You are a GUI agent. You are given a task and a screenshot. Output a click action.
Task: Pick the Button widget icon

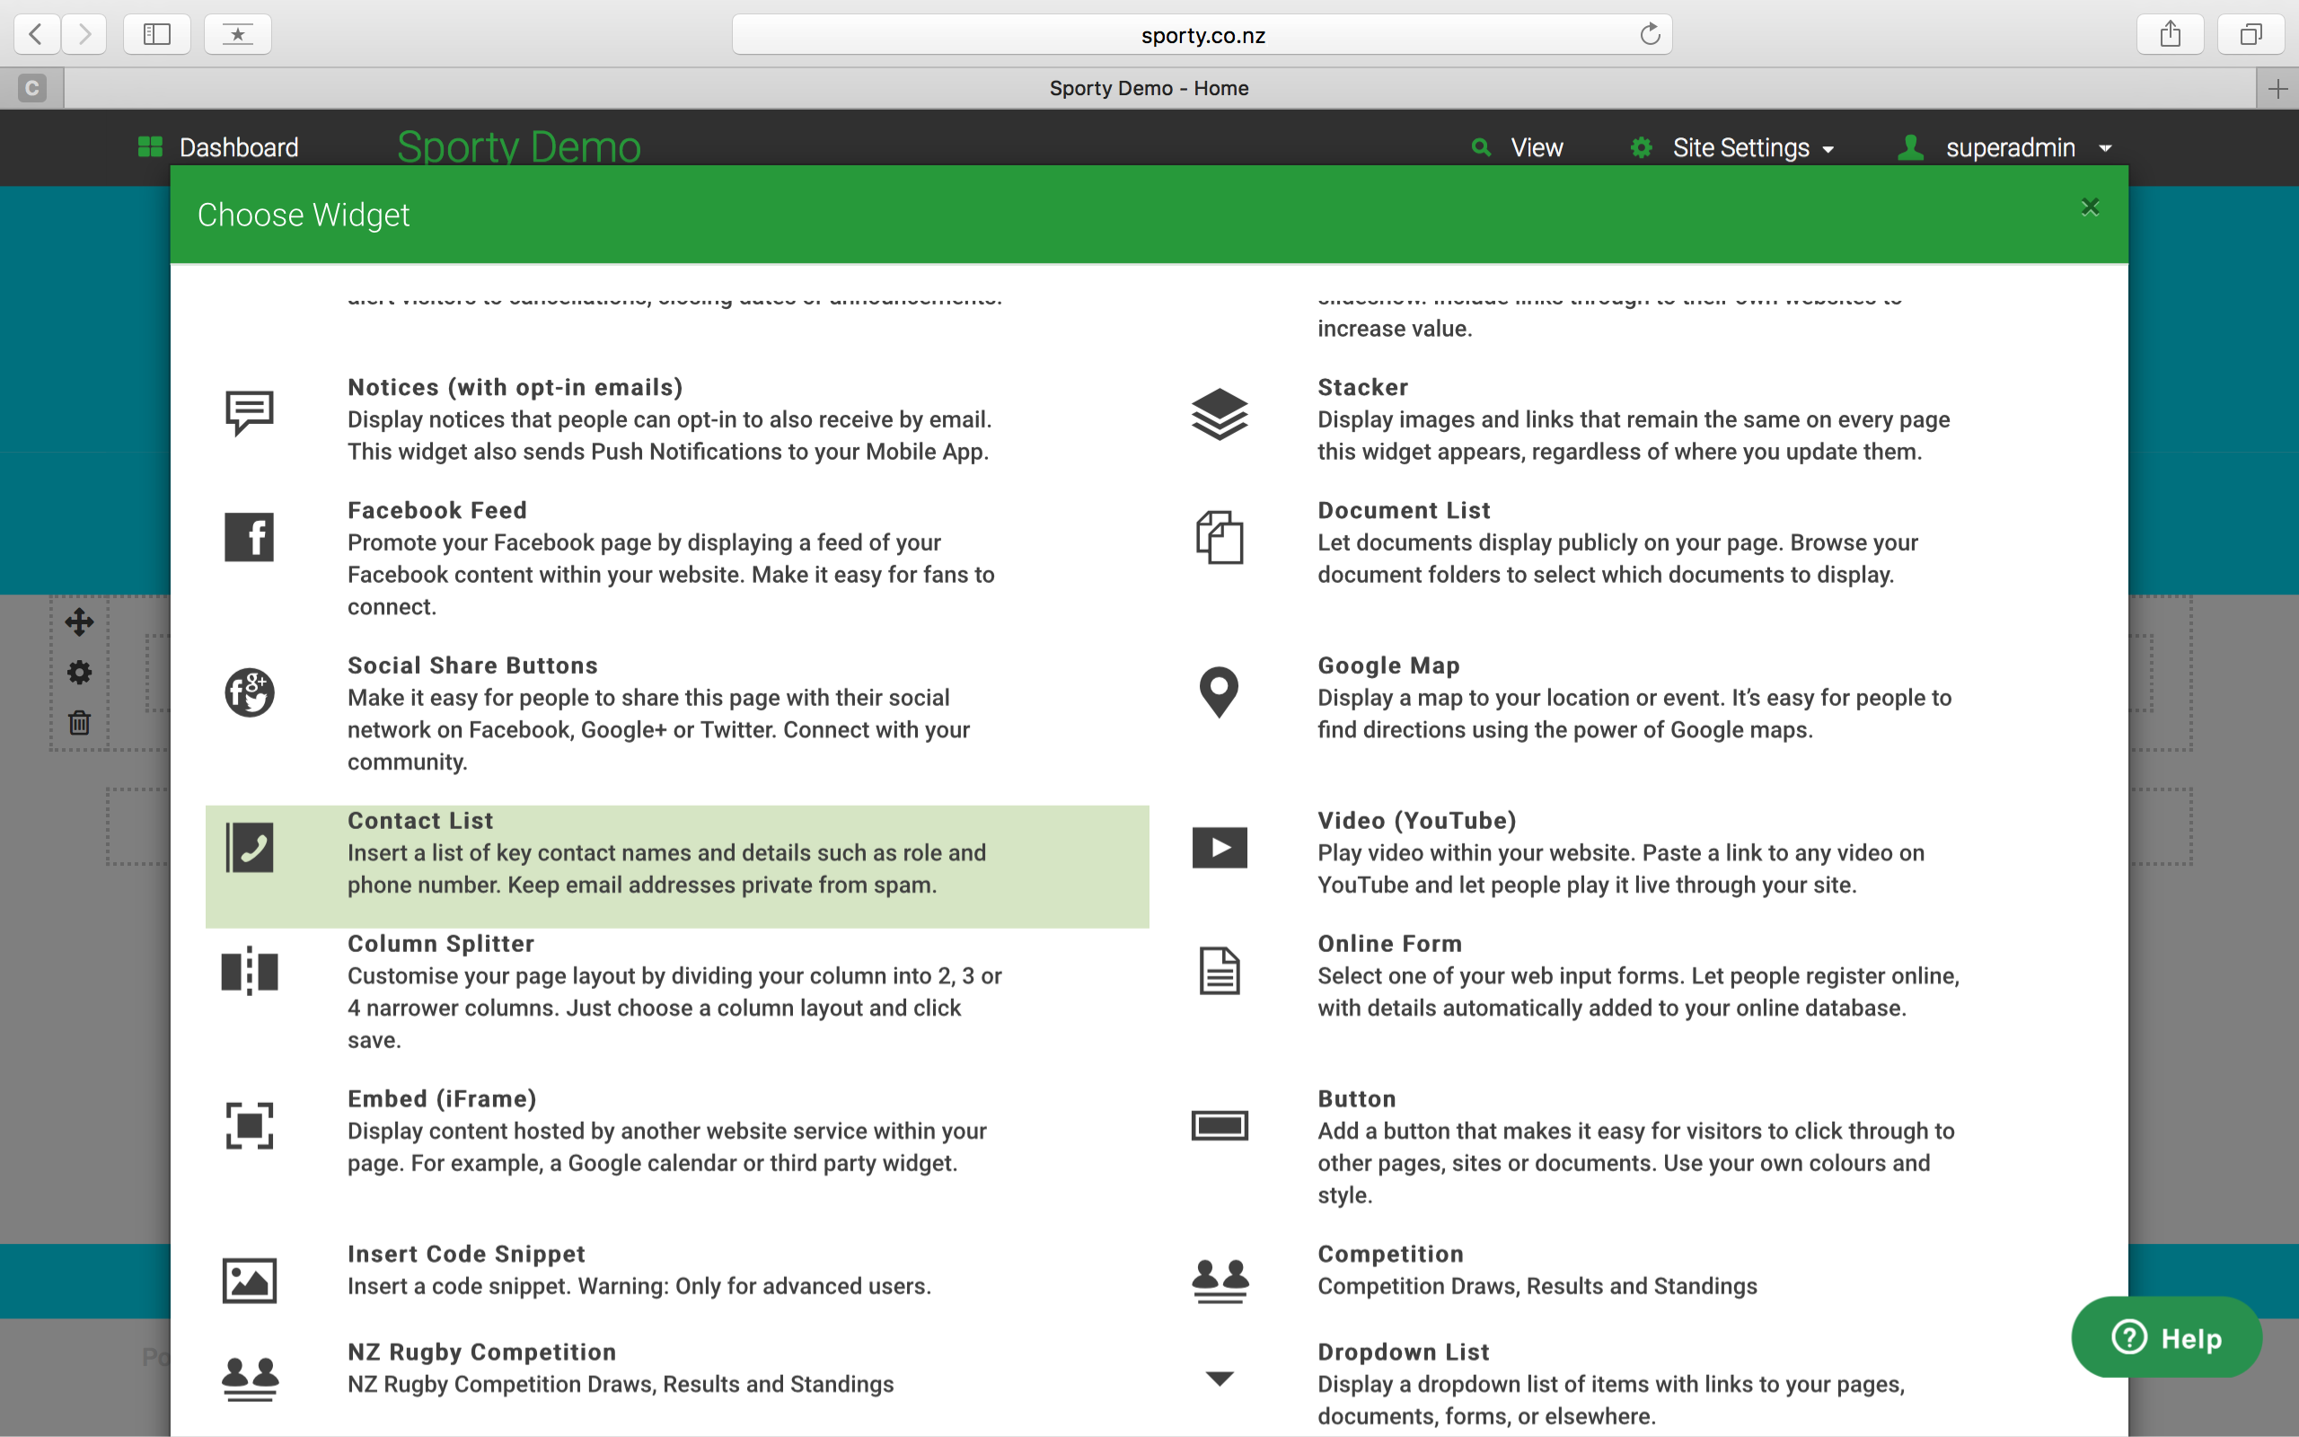point(1220,1126)
